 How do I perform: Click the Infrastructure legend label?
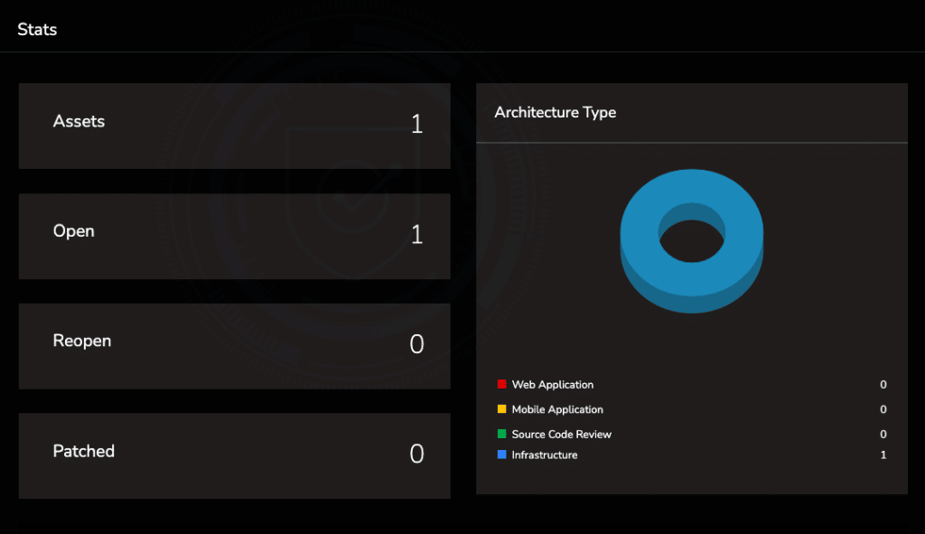pyautogui.click(x=545, y=454)
